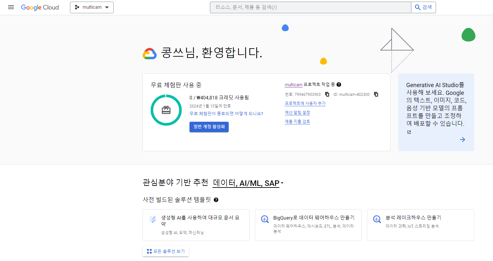Click the 2024년 1월 15일에 만료 text
This screenshot has height=261, width=493.
210,106
